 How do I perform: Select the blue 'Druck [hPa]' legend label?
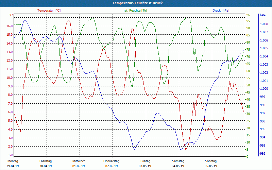221,11
